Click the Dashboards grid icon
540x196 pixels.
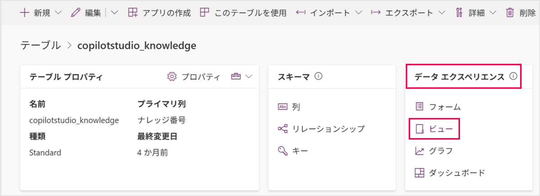(419, 173)
